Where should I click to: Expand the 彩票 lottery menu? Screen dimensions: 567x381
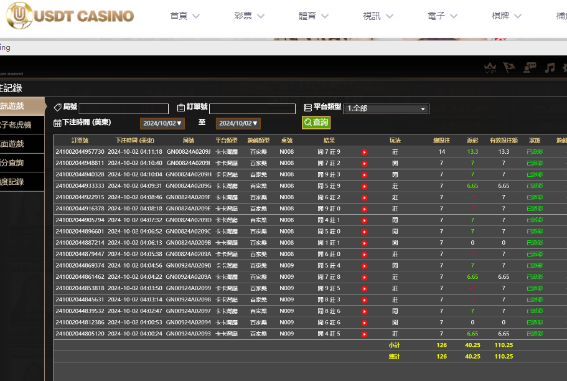[x=249, y=16]
